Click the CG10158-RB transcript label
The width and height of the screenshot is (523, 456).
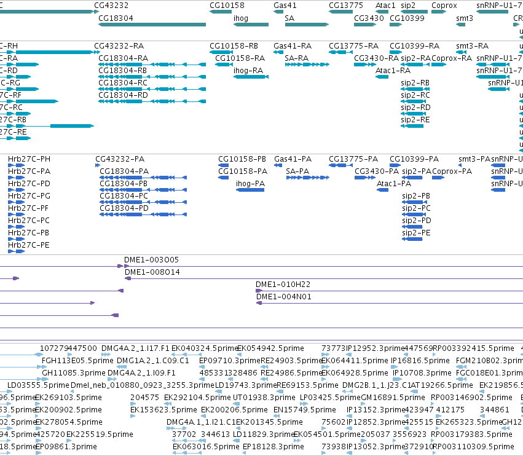(234, 46)
